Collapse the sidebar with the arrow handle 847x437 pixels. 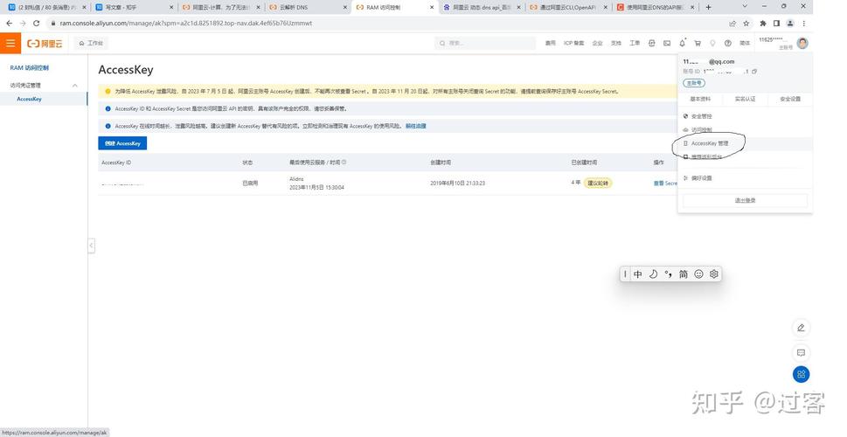click(91, 246)
